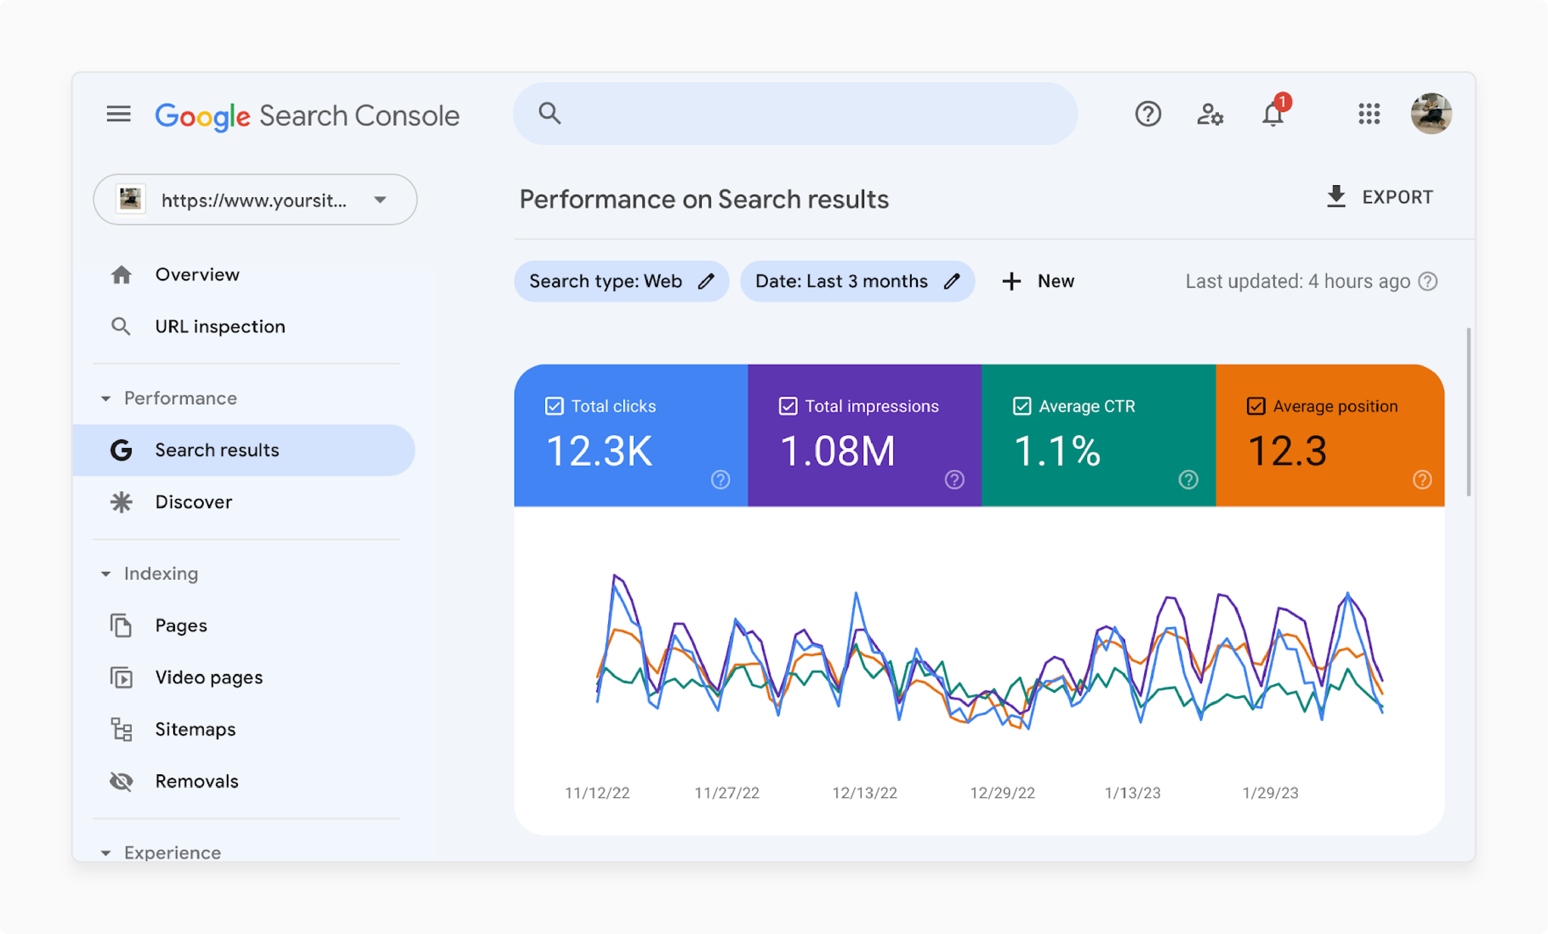Collapse the Experience section arrow

(x=105, y=853)
